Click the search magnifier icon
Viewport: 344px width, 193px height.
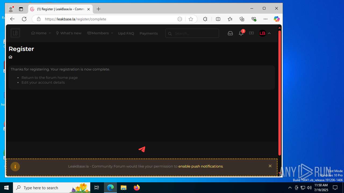[x=170, y=34]
